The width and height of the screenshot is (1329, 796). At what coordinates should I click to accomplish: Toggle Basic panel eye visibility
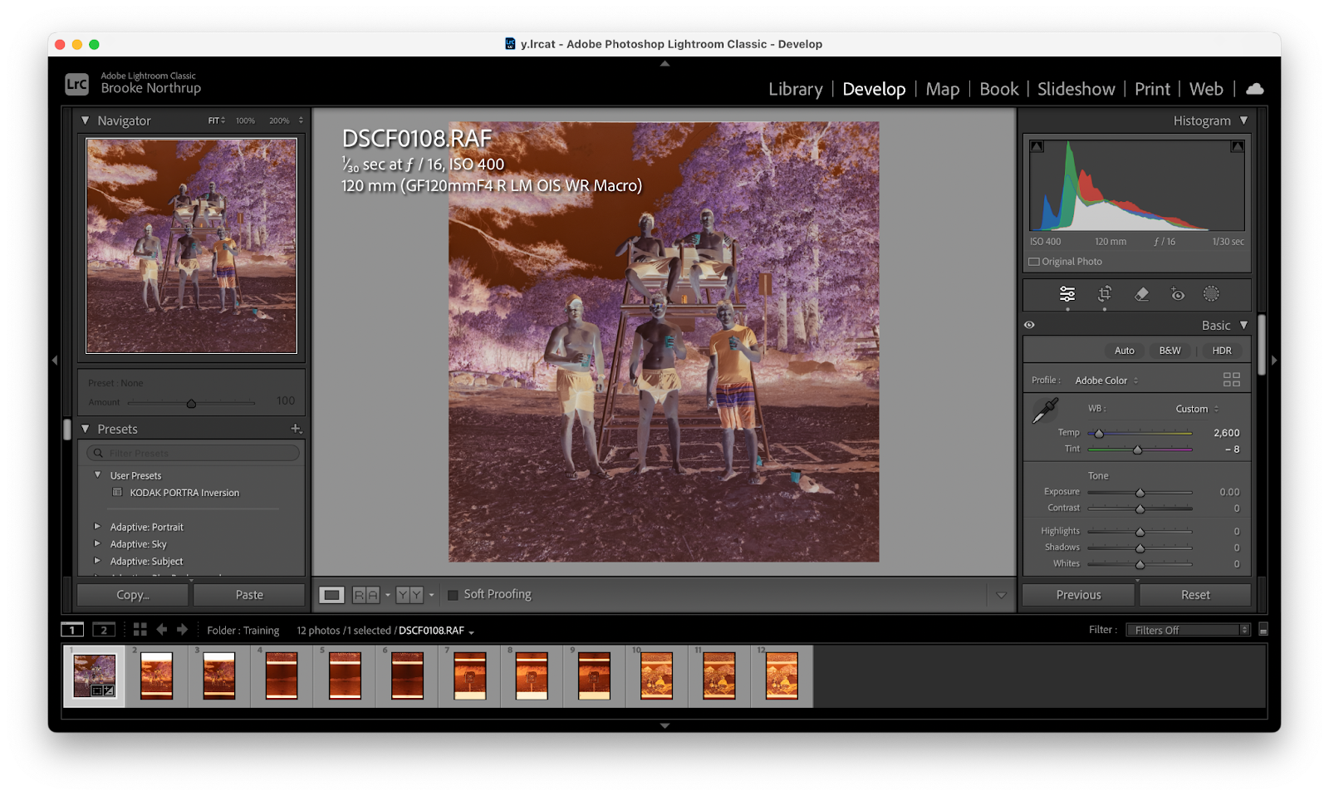tap(1029, 326)
